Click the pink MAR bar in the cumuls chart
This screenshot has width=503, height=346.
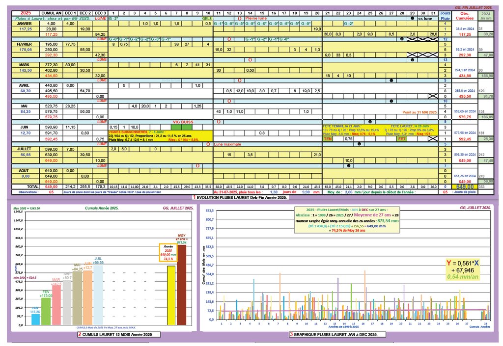(x=56, y=305)
